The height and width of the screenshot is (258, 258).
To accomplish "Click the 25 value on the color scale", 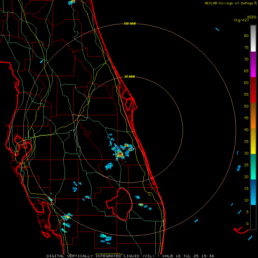I will click(246, 165).
